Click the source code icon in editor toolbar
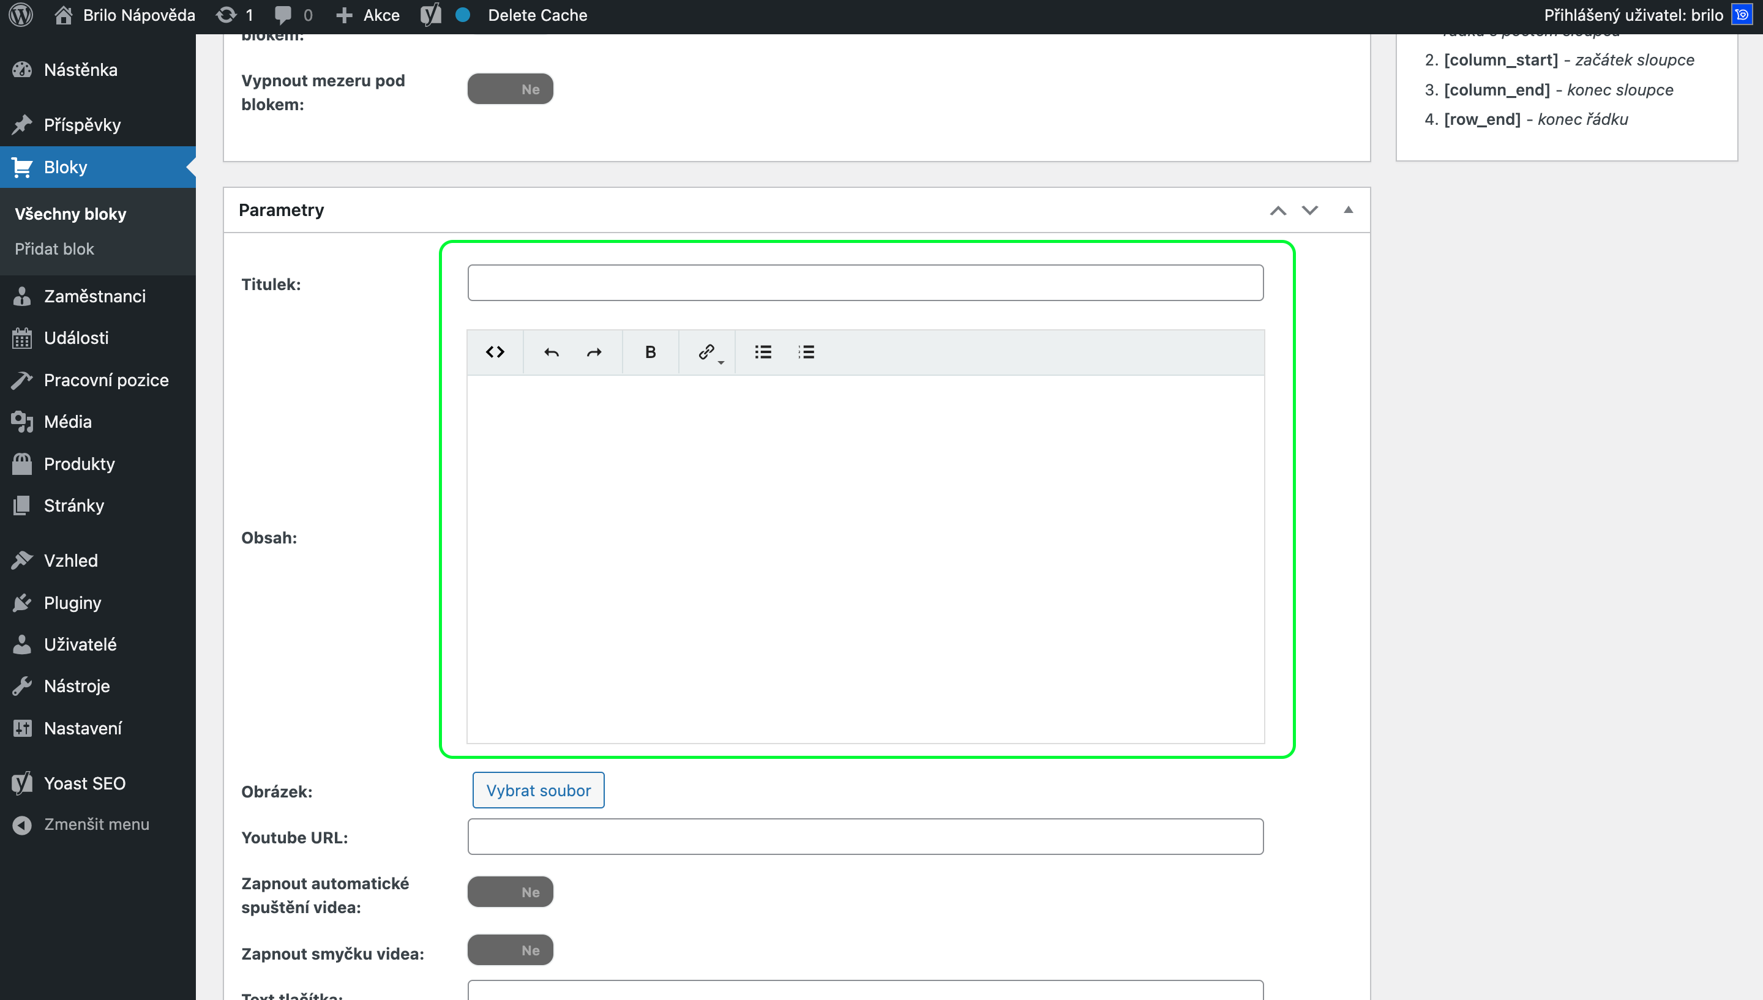Viewport: 1763px width, 1000px height. 495,353
